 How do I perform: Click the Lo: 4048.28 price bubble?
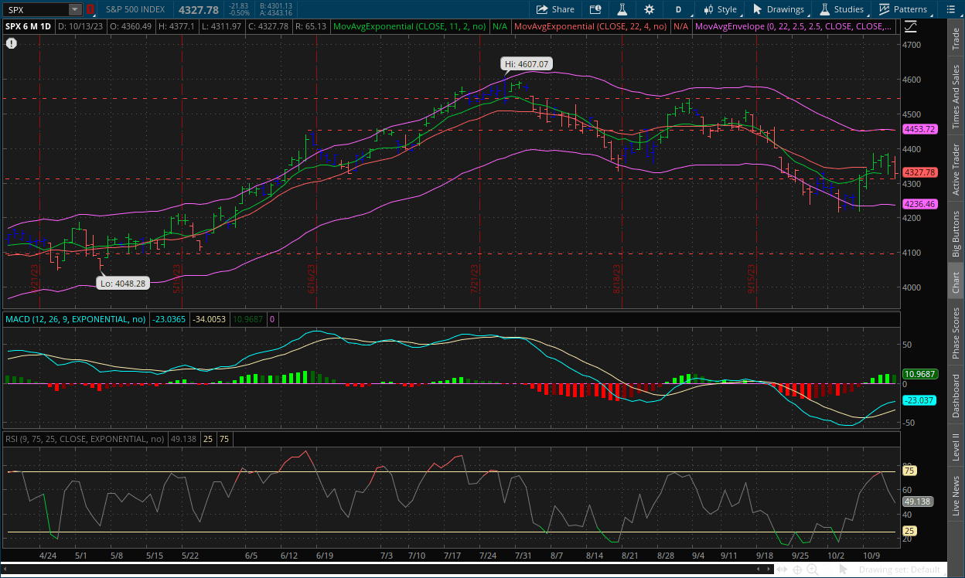[123, 284]
